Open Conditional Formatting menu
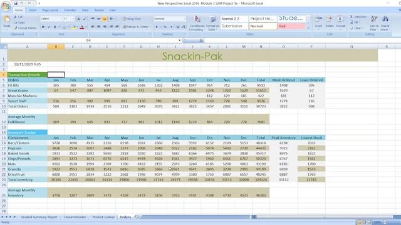The image size is (401, 225). tap(197, 23)
